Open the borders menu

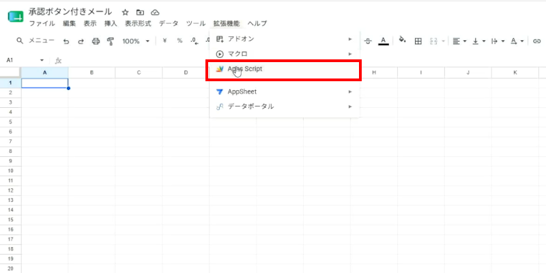[418, 41]
